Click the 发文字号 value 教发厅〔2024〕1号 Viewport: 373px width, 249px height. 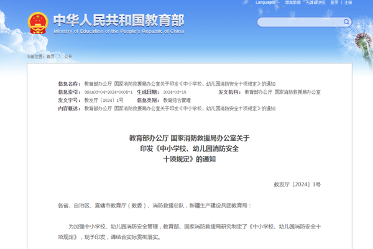click(103, 99)
